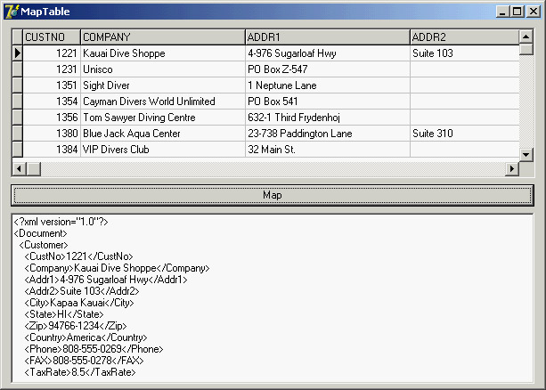This screenshot has height=390, width=546.
Task: Click the grid's vertical scroll down arrow
Action: tap(526, 152)
